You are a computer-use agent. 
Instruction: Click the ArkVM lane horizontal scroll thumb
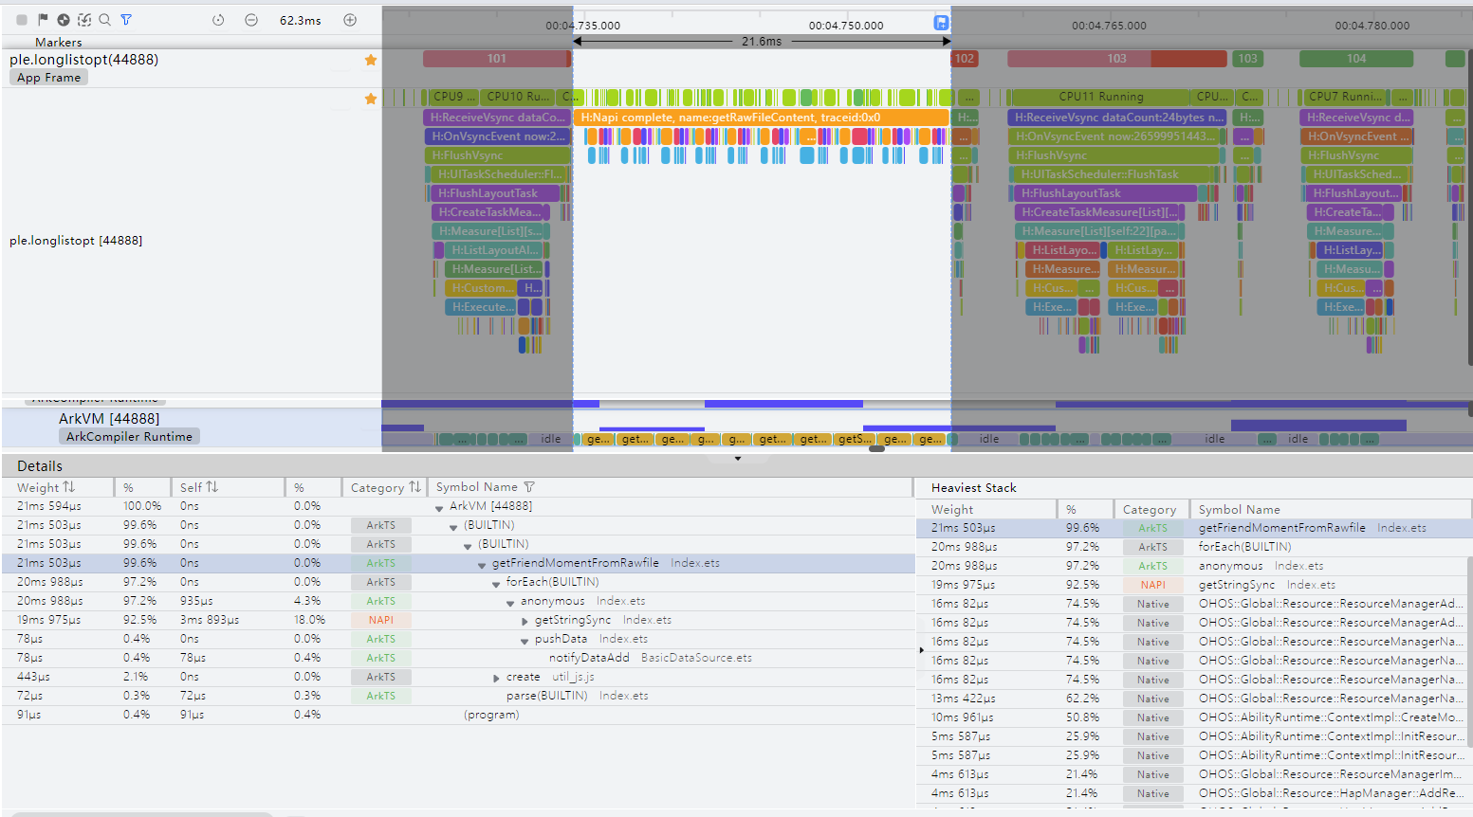click(877, 448)
